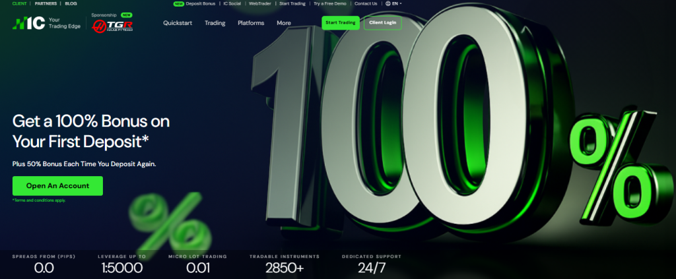Select the CLIENT tab in the top bar
This screenshot has width=676, height=279.
coord(19,3)
